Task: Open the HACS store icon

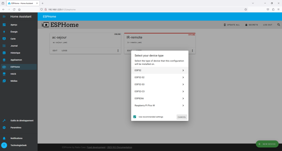Action: pyautogui.click(x=4, y=74)
